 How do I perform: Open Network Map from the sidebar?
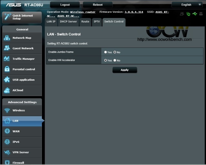(x=22, y=38)
